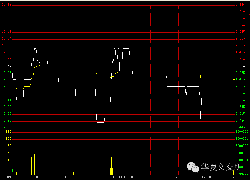Click the green 2.15% label
Viewport: 250px width, 180px height.
[240, 86]
